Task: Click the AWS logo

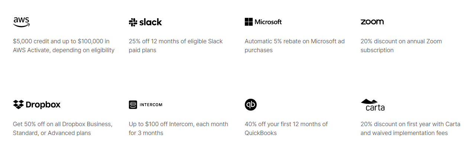Action: [x=22, y=22]
